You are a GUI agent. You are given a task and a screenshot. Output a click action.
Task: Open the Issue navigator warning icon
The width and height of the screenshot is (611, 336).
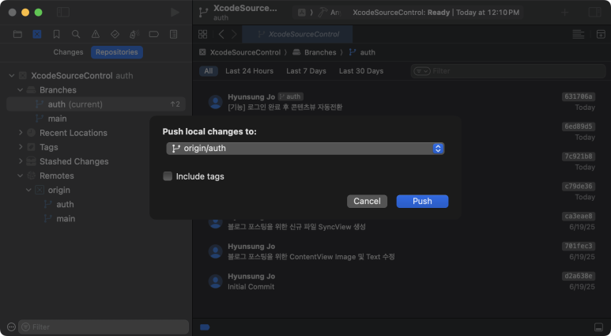(96, 34)
